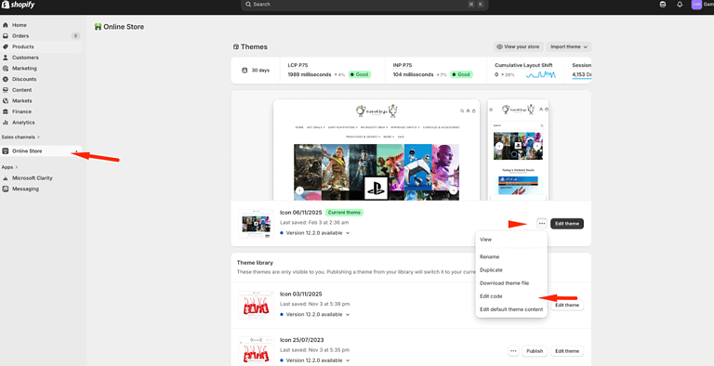Click the Shopify logo
This screenshot has height=366, width=714.
19,5
